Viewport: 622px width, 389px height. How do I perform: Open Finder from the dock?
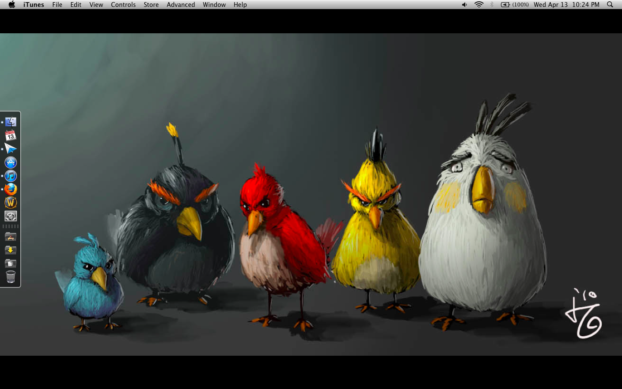(x=11, y=122)
